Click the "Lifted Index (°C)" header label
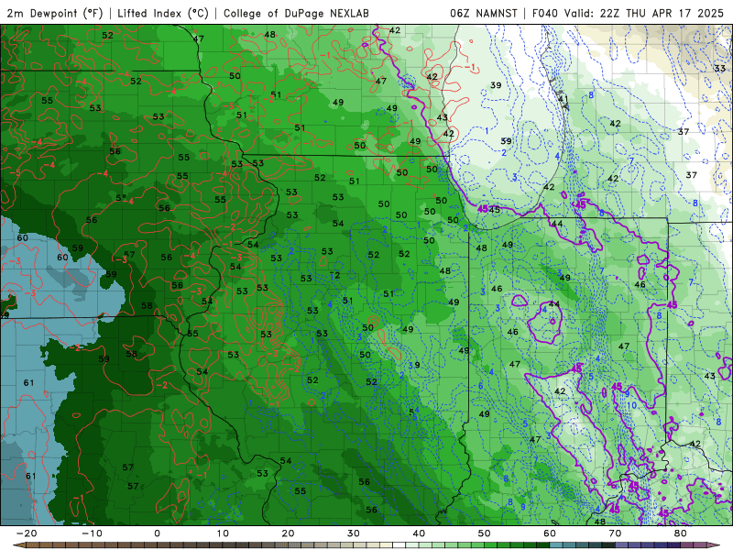The image size is (733, 550). 163,13
